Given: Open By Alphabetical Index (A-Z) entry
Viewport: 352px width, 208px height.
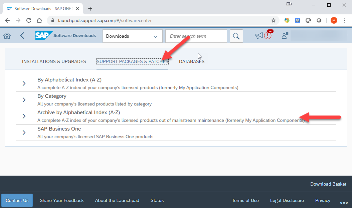Looking at the screenshot, I should (x=69, y=80).
